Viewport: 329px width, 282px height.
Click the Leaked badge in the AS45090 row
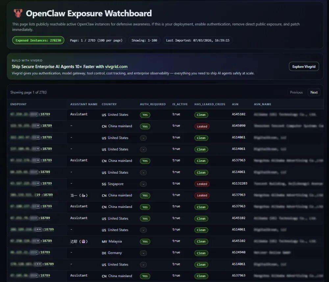point(202,126)
